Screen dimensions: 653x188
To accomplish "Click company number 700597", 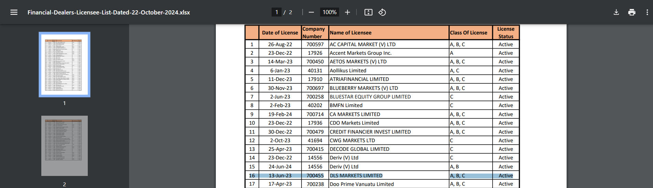I will pos(315,44).
